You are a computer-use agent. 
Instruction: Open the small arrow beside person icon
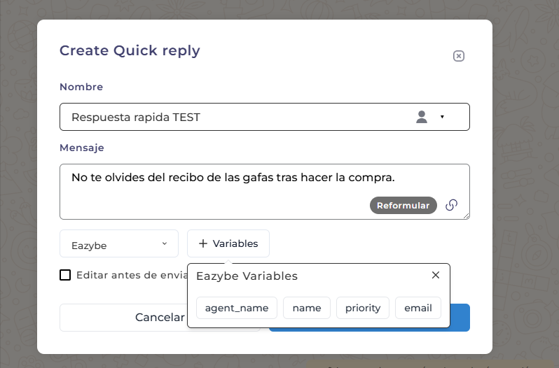click(442, 117)
